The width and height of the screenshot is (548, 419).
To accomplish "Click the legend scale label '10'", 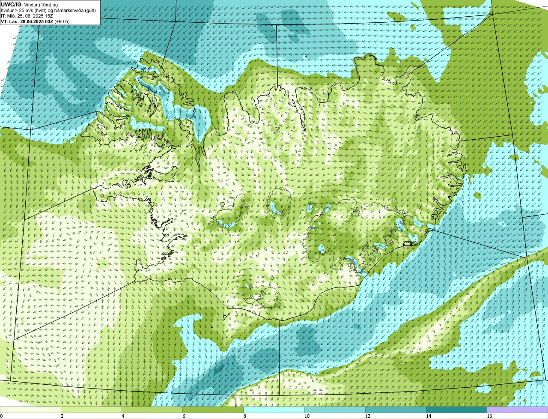I will (307, 416).
